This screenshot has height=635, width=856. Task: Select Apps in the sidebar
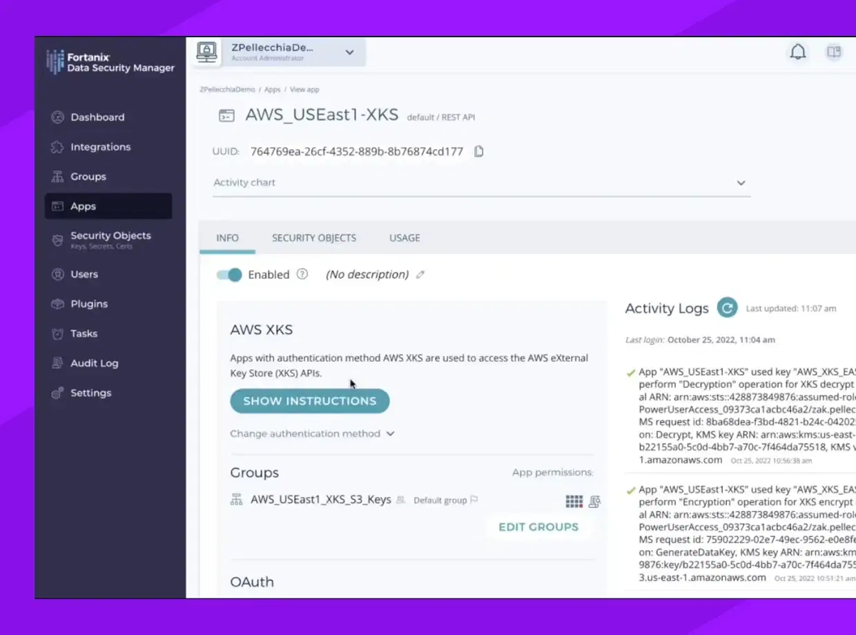[x=108, y=206]
